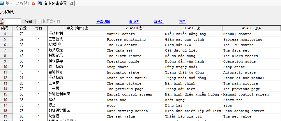The width and height of the screenshot is (281, 121).
Task: Select the 文本列表设置 tab
Action: click(x=55, y=3)
